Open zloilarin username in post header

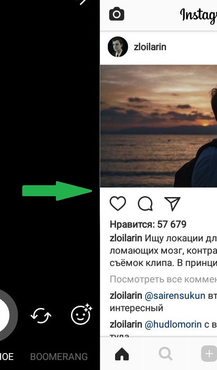(x=150, y=47)
